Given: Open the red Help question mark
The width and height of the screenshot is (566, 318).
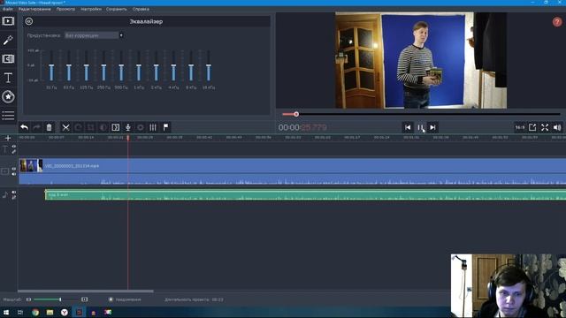Looking at the screenshot, I should click(x=557, y=22).
